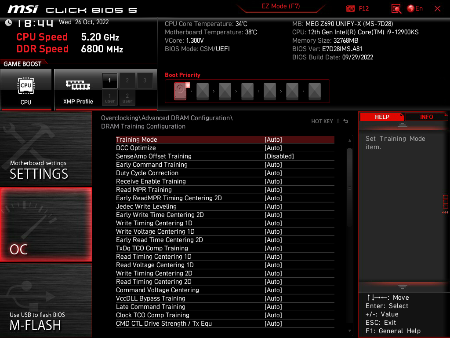Click the help panel bottom handle

(403, 287)
